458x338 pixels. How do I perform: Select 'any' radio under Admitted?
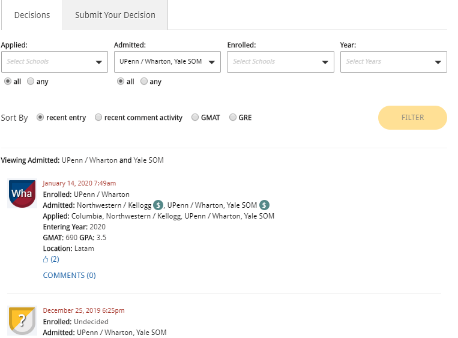(143, 81)
